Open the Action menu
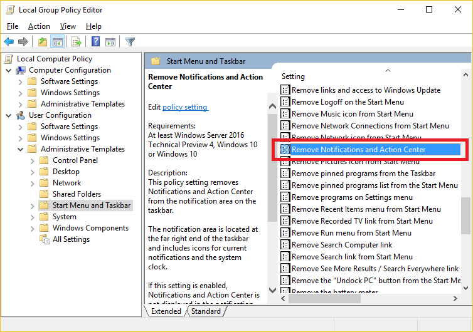 (x=39, y=26)
